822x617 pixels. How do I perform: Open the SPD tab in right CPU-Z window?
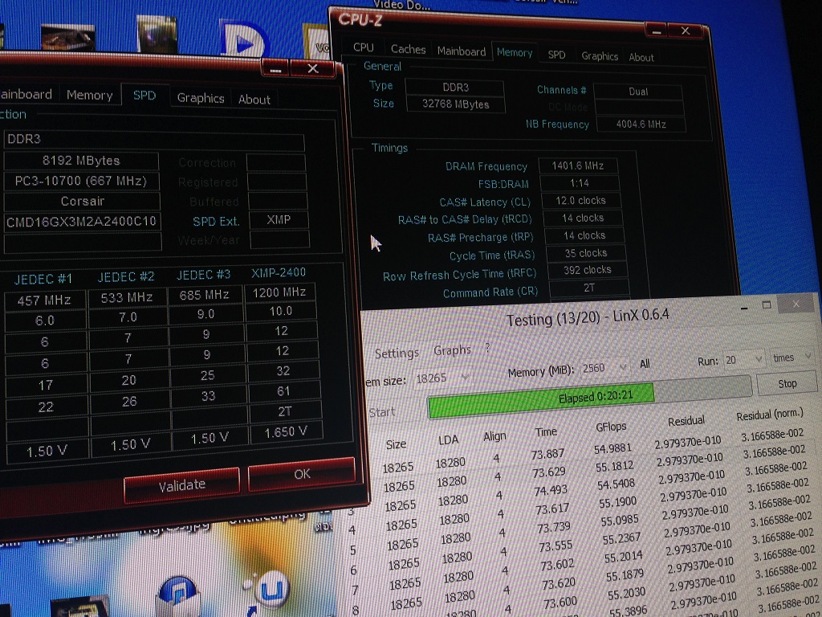point(556,55)
